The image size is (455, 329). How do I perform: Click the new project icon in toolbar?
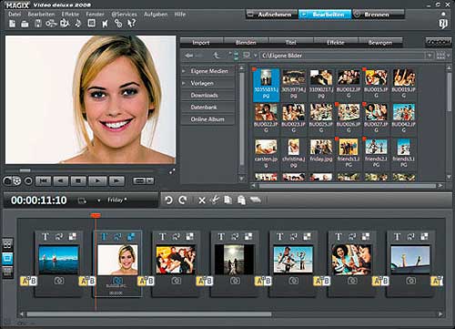pos(12,24)
